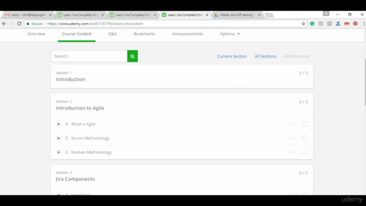Reload the page with refresh icon
This screenshot has width=366, height=206.
(19, 23)
